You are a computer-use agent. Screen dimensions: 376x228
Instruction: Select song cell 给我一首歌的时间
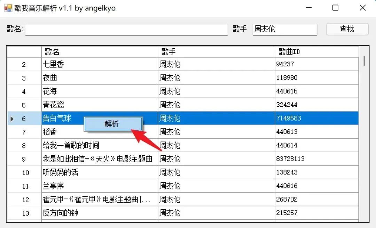click(x=100, y=145)
